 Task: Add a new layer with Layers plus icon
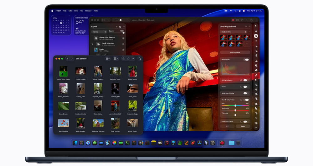(117, 27)
